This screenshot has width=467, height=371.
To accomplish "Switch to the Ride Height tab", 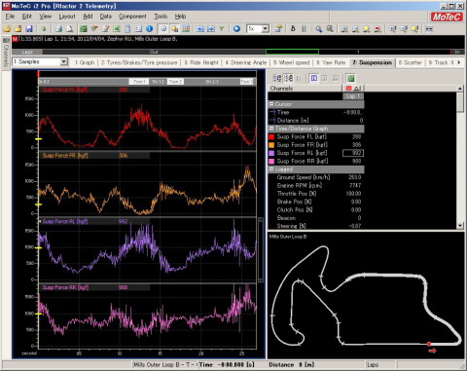I will click(201, 62).
